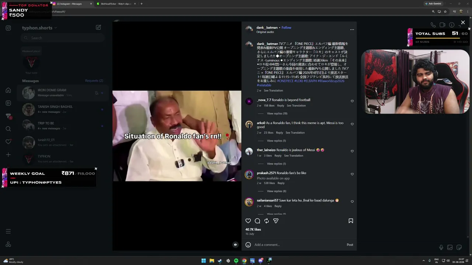Viewport: 472px width, 265px height.
Task: Like the comment by _nova_7.7
Action: point(352,101)
